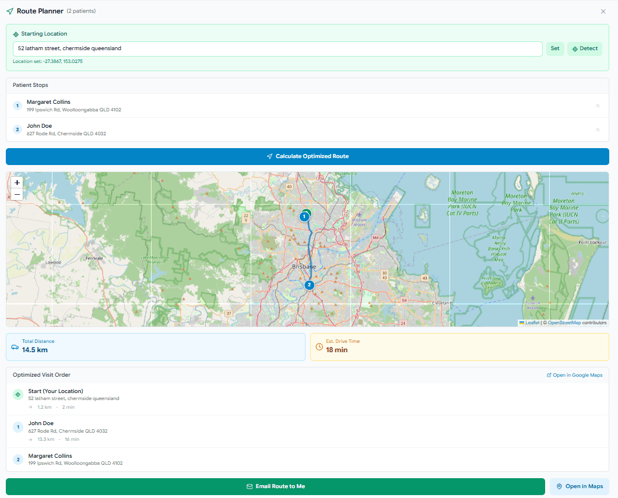Select stop 1 badge for Margaret Collins
618x498 pixels.
point(17,106)
